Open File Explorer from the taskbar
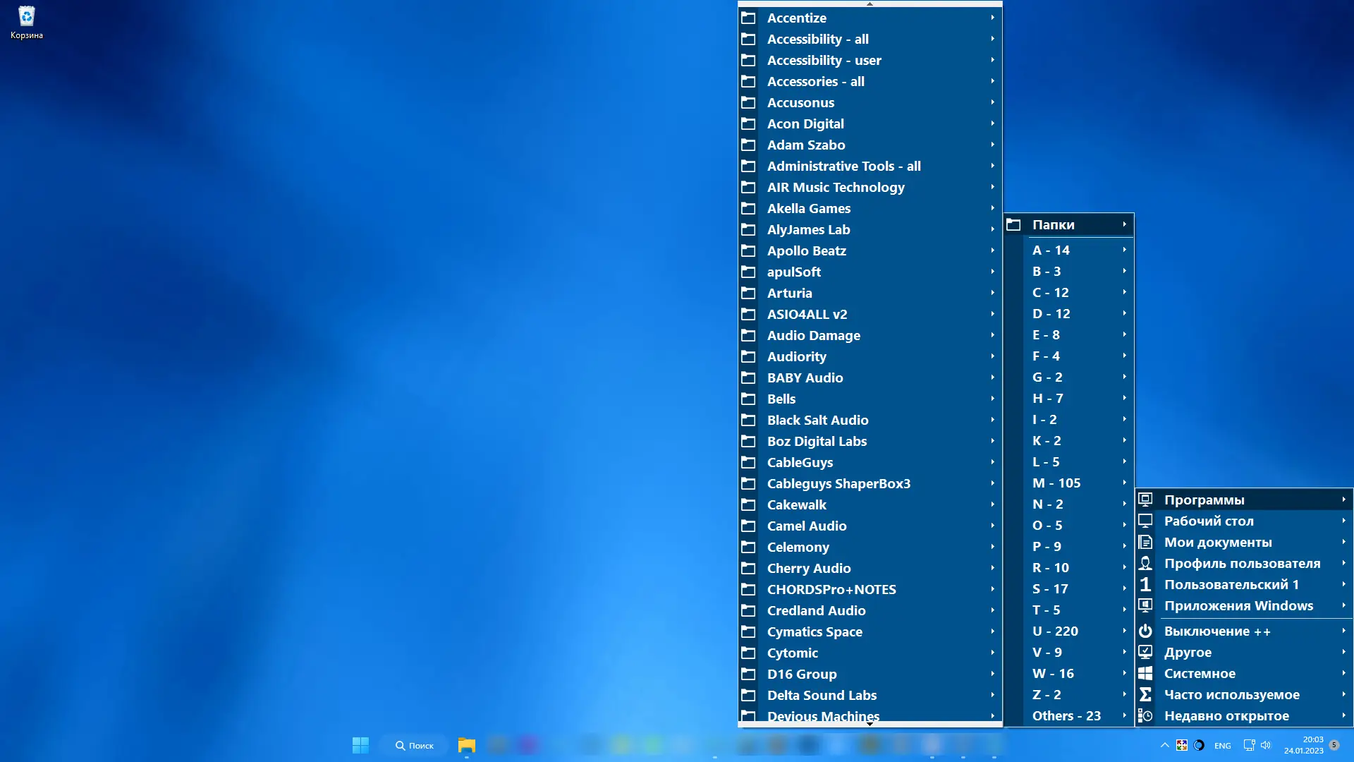This screenshot has width=1354, height=762. tap(466, 745)
